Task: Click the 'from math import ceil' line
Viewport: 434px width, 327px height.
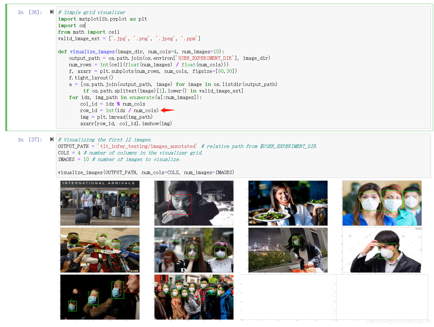Action: [89, 32]
